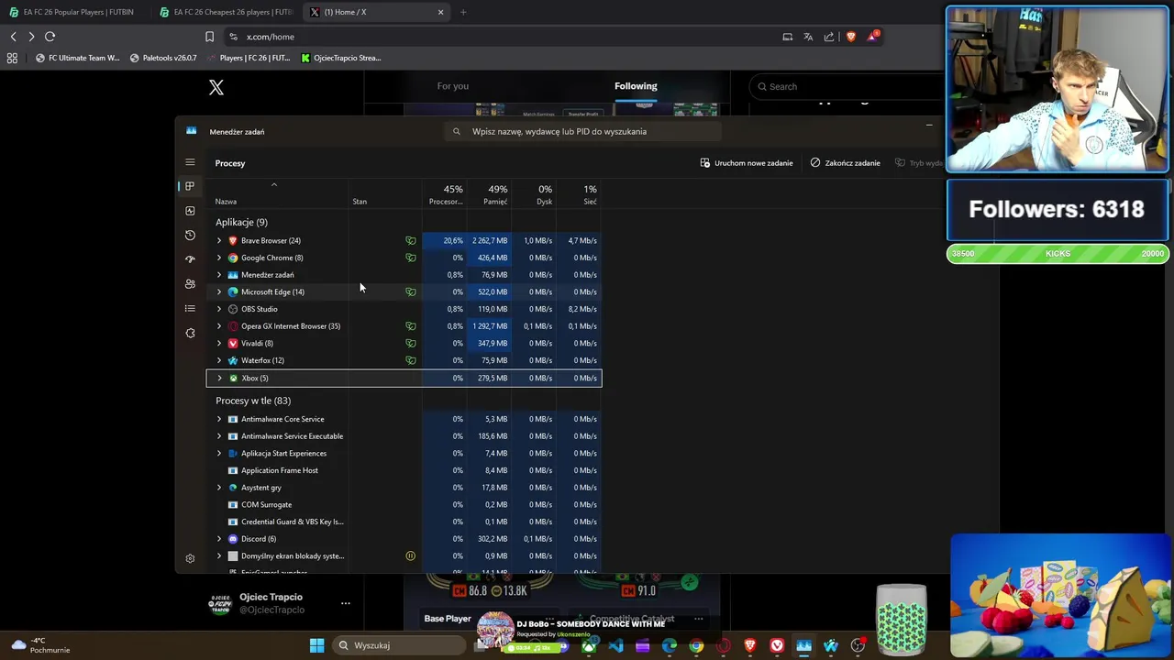Go back in browser history

[13, 37]
